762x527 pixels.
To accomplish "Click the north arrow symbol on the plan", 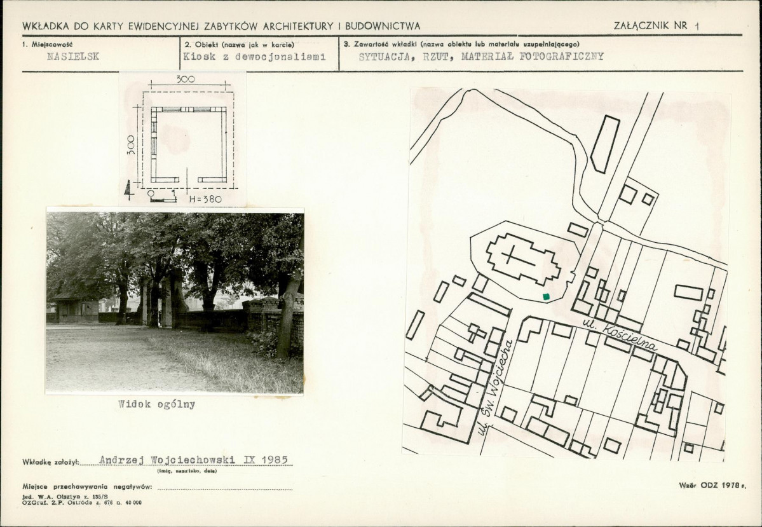I will (128, 189).
